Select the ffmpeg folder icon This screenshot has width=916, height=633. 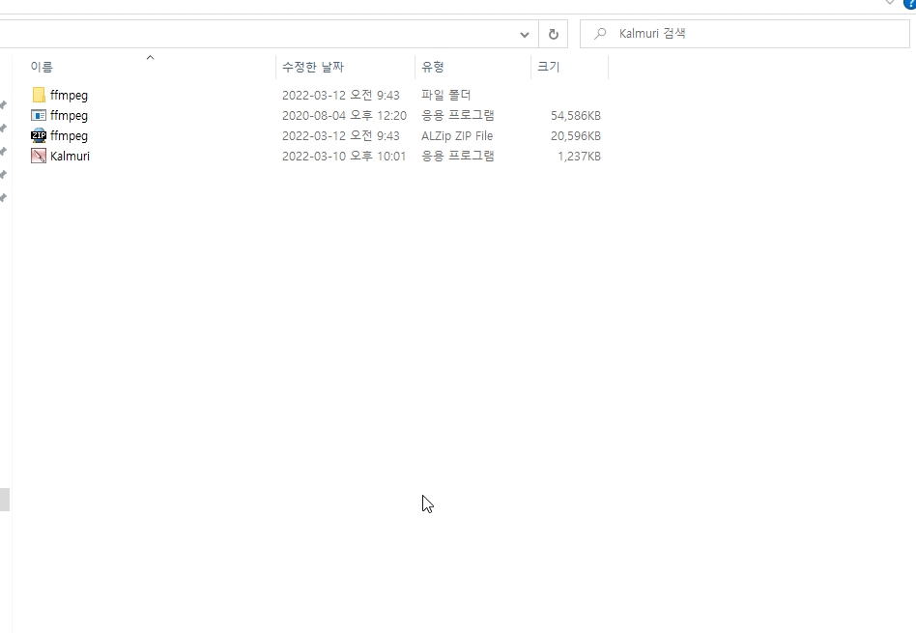click(39, 96)
